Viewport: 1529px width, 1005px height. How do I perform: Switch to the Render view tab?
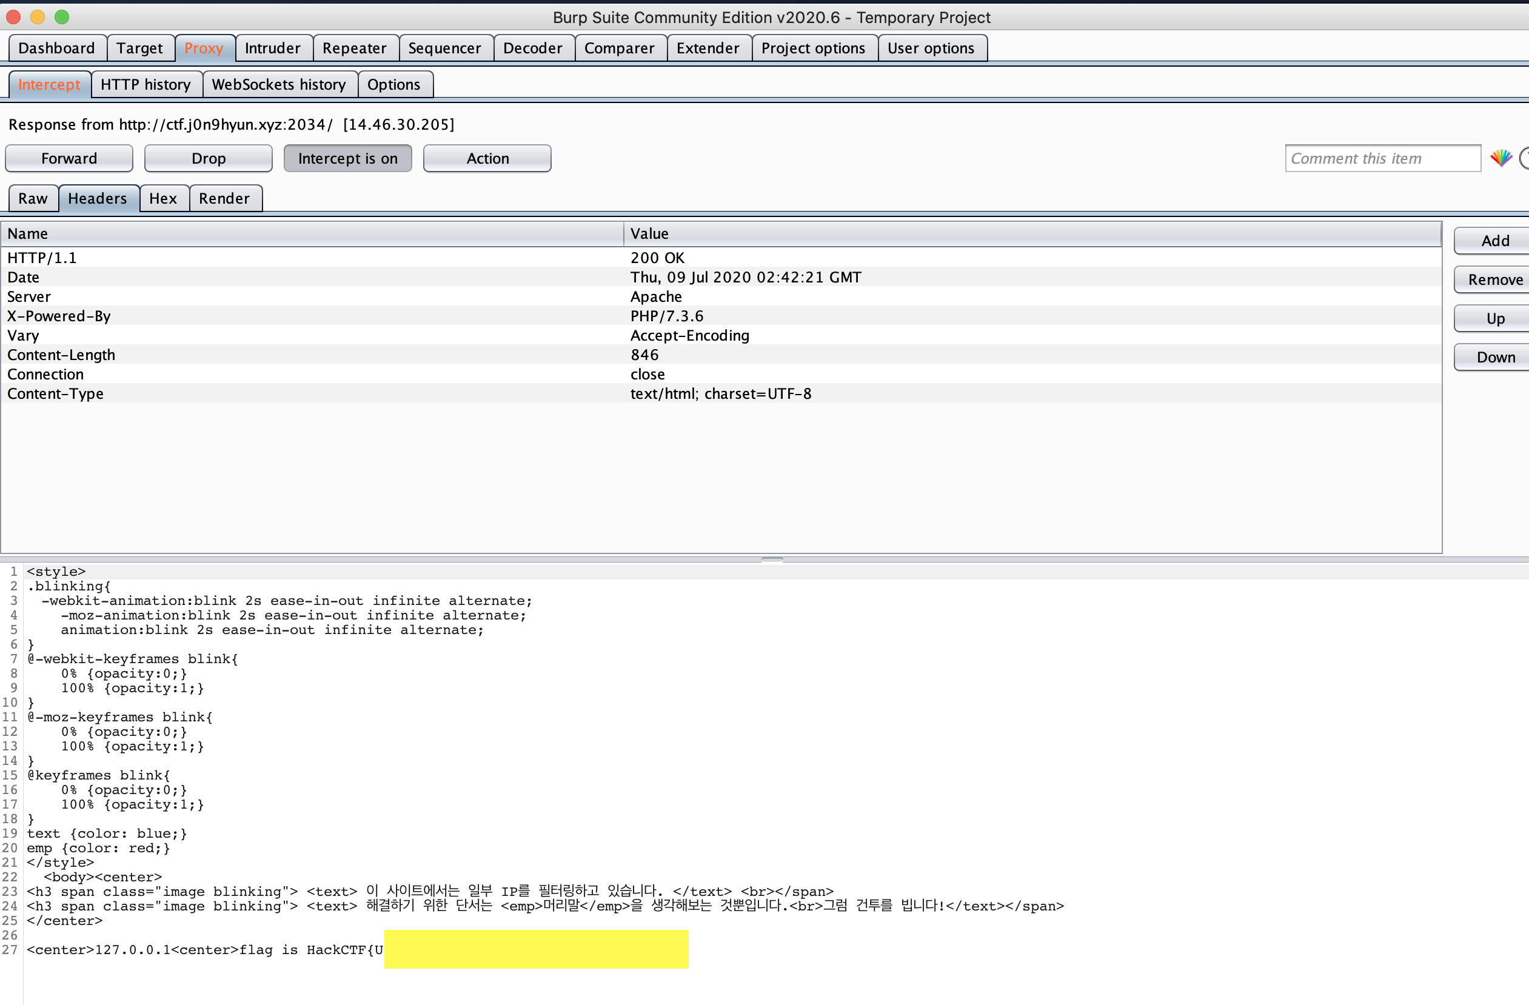(224, 198)
